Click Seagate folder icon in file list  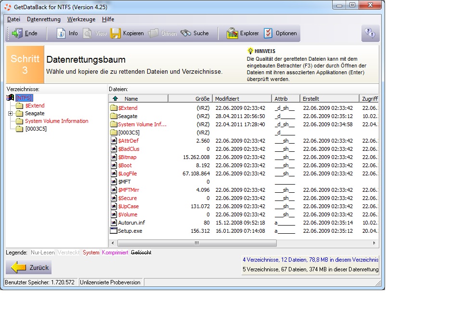[114, 116]
